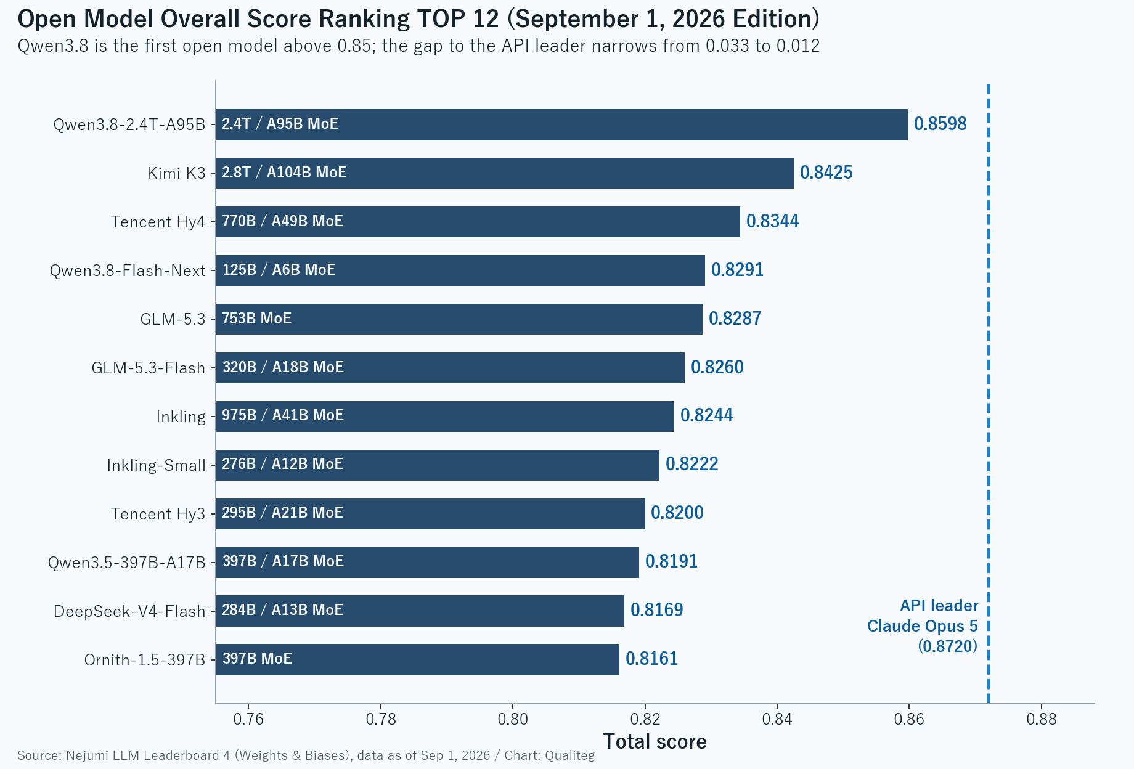1134x769 pixels.
Task: Click the x-axis tick label 0.88
Action: coord(1041,719)
